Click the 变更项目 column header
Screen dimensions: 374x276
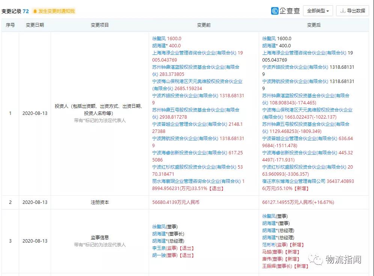(100, 25)
